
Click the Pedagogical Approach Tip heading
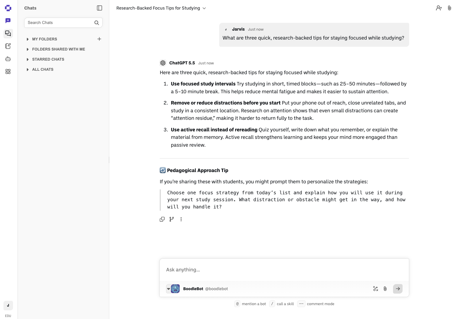[x=198, y=170]
